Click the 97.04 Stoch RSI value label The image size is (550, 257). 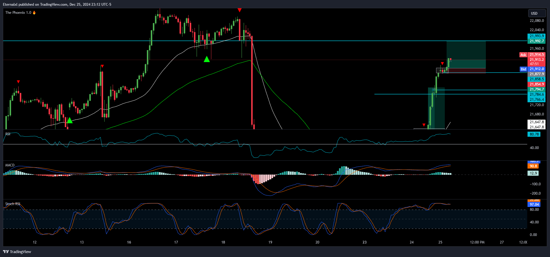tap(534, 205)
